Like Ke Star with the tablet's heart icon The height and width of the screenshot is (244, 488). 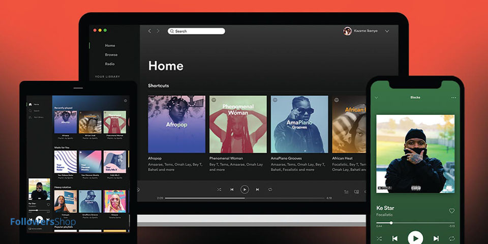click(48, 204)
